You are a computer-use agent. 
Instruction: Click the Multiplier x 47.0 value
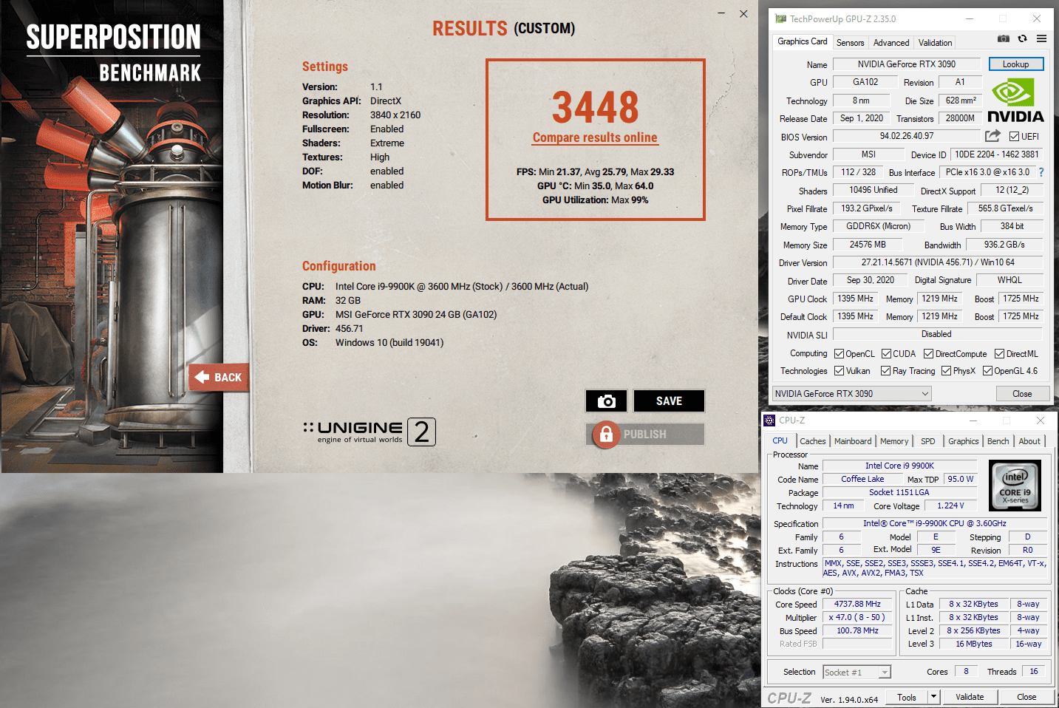857,617
